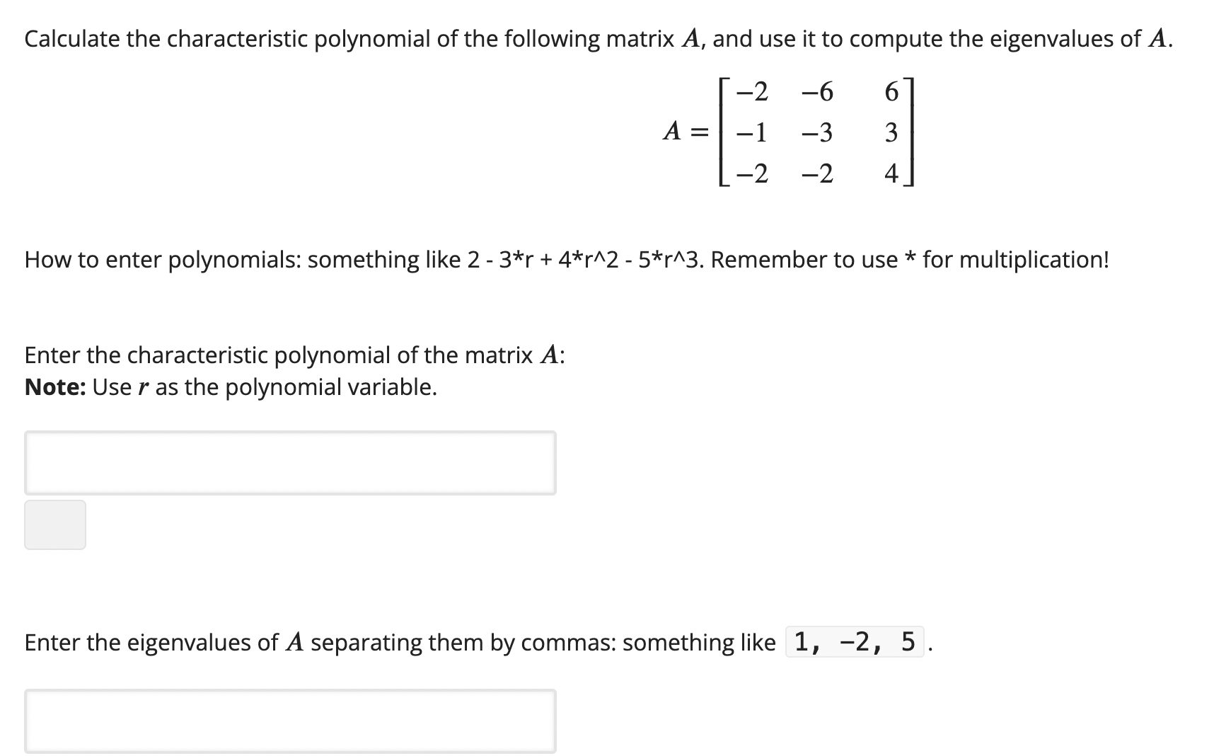The width and height of the screenshot is (1214, 756).
Task: Click the matrix entry -2 in the top-left
Action: (751, 91)
